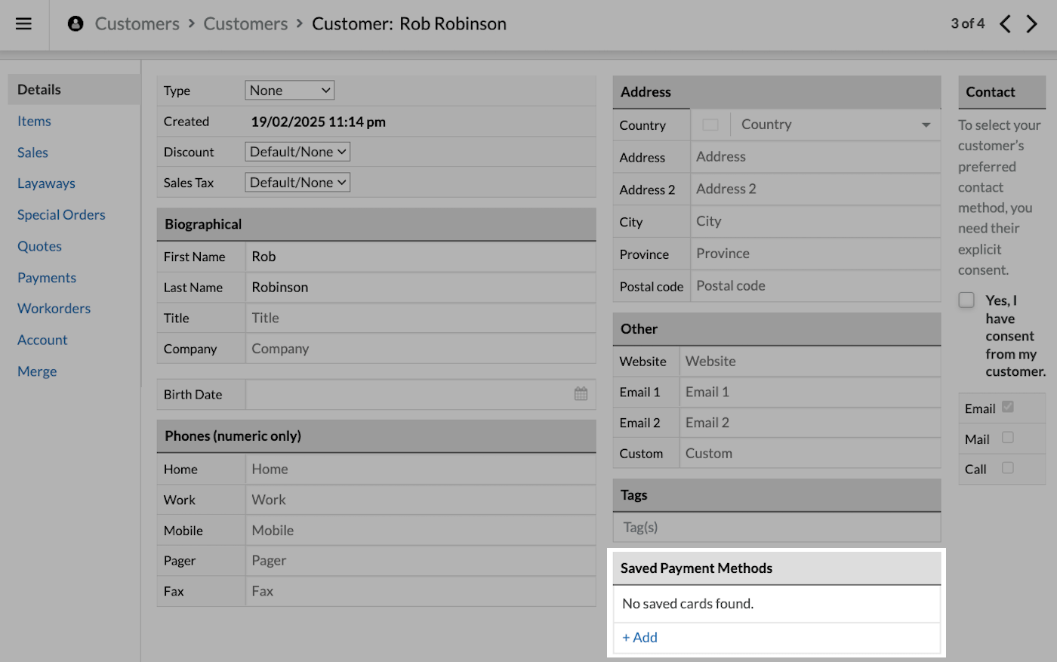Click the First Name field

coord(421,257)
